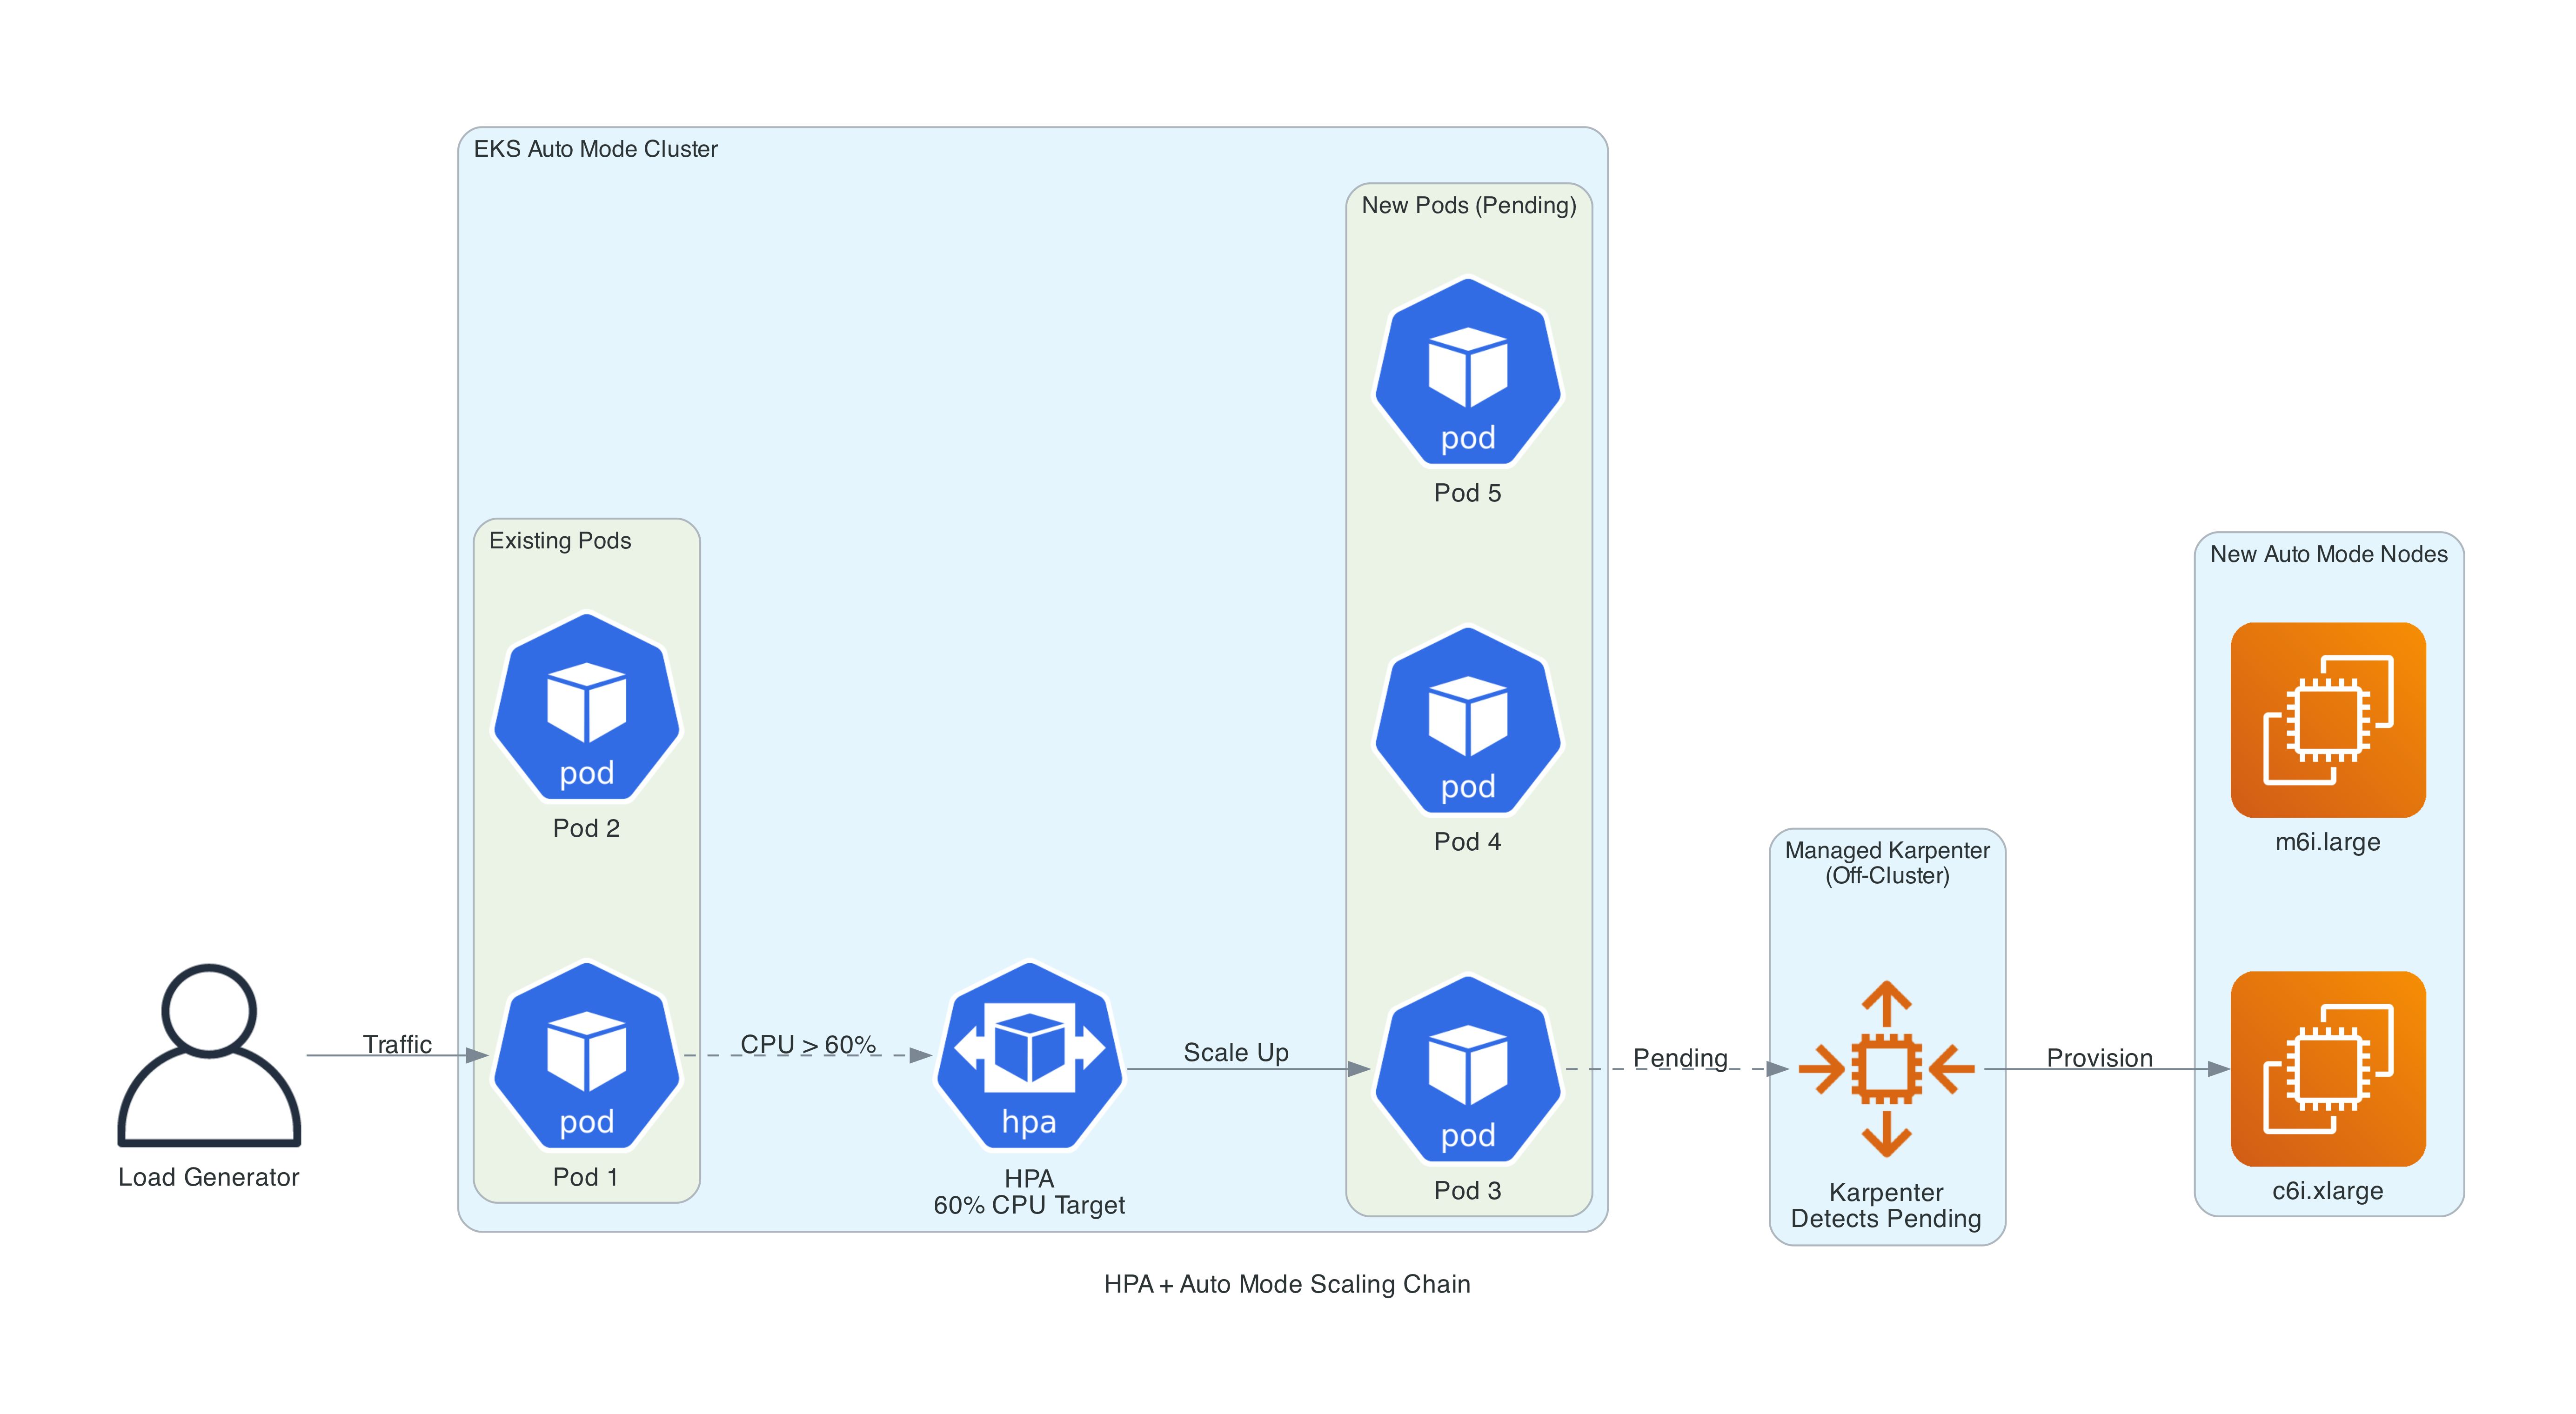Select the Pod 3 pending icon
The image size is (2576, 1414).
pyautogui.click(x=1467, y=1069)
